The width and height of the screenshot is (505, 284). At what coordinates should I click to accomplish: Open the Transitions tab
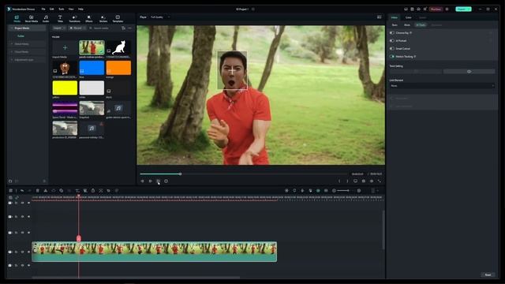74,19
